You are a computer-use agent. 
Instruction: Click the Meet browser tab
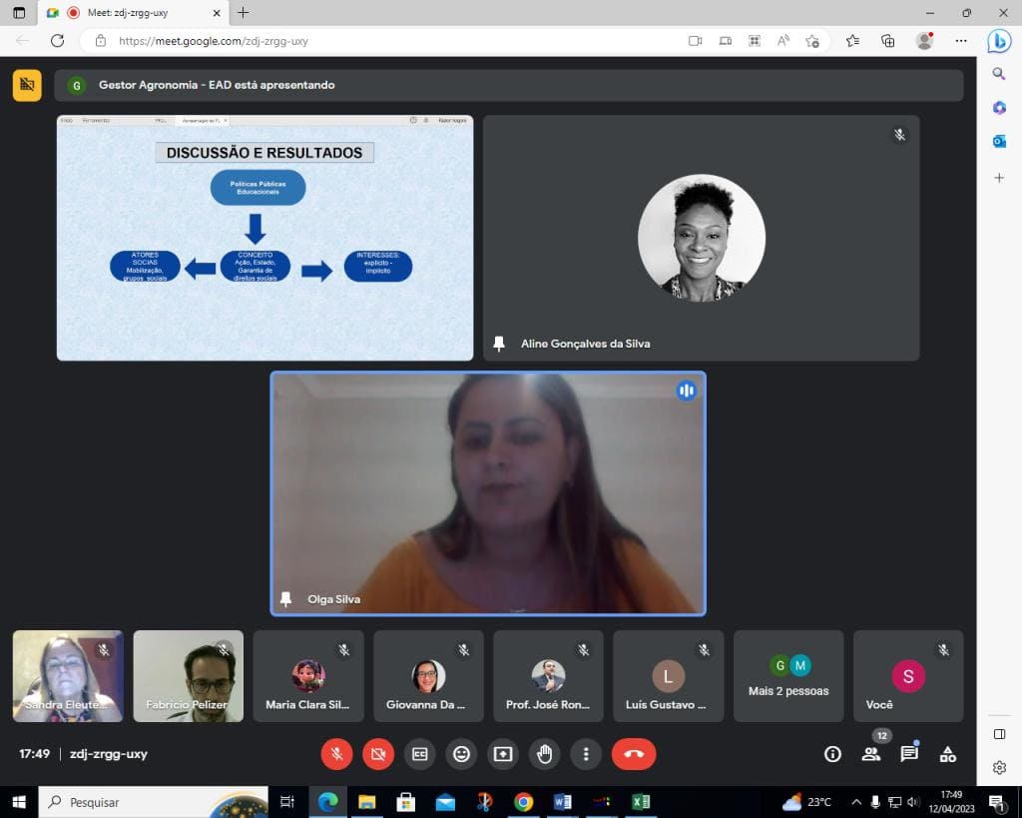coord(134,12)
